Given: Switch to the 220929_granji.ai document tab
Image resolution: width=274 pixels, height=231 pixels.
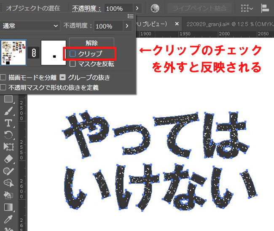Looking at the screenshot, I should 230,24.
